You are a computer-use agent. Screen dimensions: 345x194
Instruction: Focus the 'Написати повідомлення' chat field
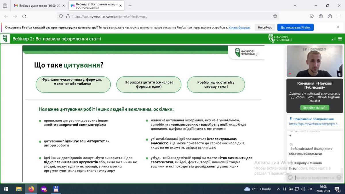pos(315,178)
